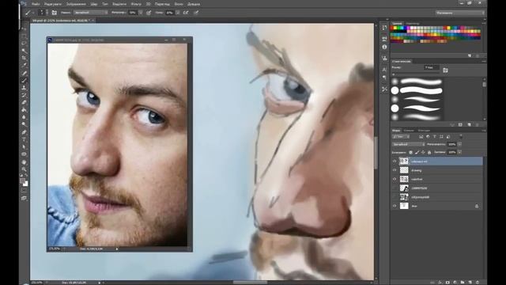Filter layers by type layers icon
The image size is (506, 285).
[x=435, y=137]
